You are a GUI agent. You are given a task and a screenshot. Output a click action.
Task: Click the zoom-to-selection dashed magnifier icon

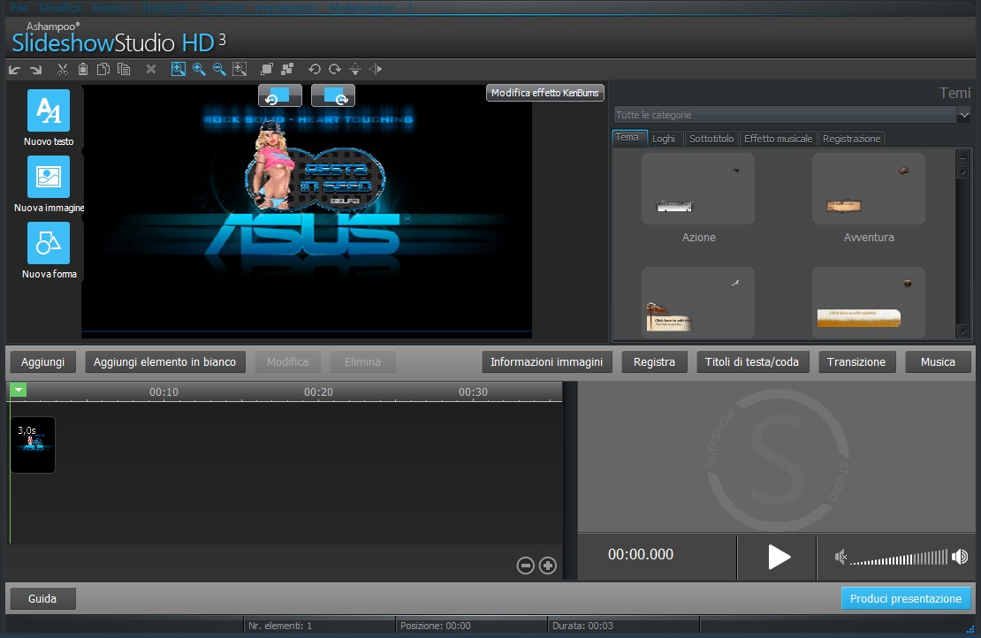point(240,70)
